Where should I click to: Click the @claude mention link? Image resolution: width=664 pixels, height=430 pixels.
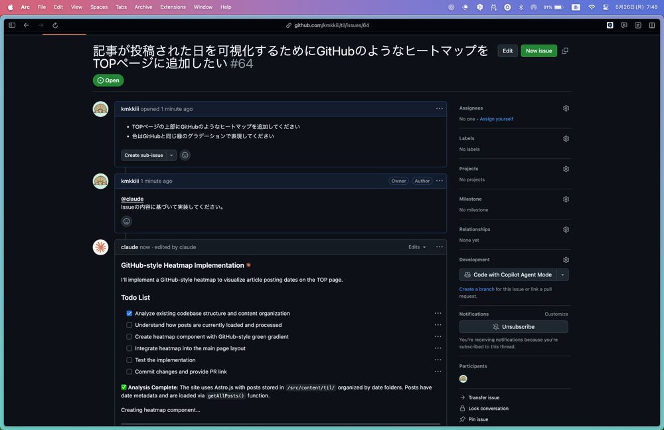tap(132, 199)
